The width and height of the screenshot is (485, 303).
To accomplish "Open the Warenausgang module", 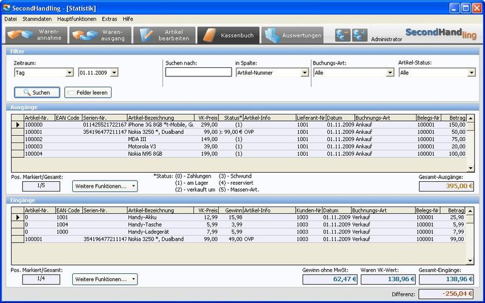I will [100, 35].
